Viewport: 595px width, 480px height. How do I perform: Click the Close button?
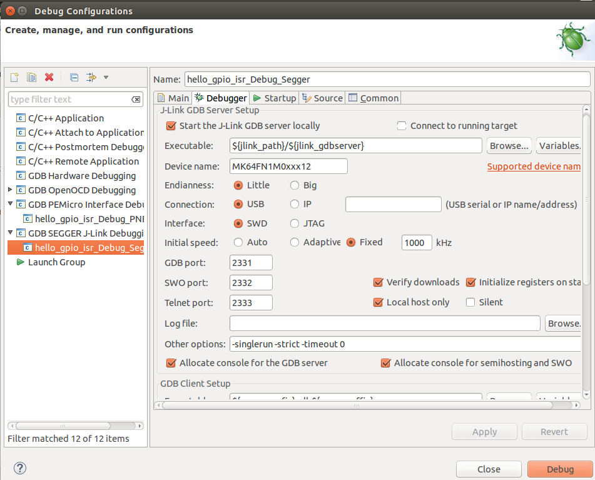[489, 469]
